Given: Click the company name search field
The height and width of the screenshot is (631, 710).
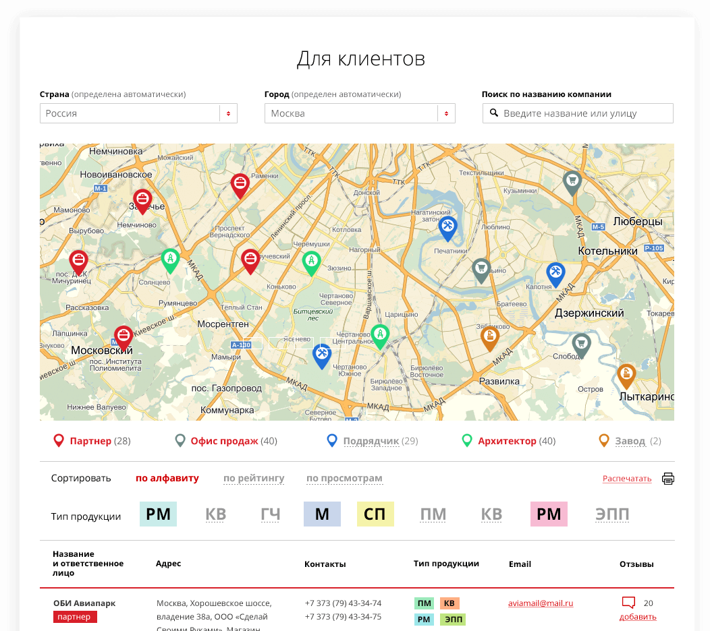Looking at the screenshot, I should [x=578, y=113].
